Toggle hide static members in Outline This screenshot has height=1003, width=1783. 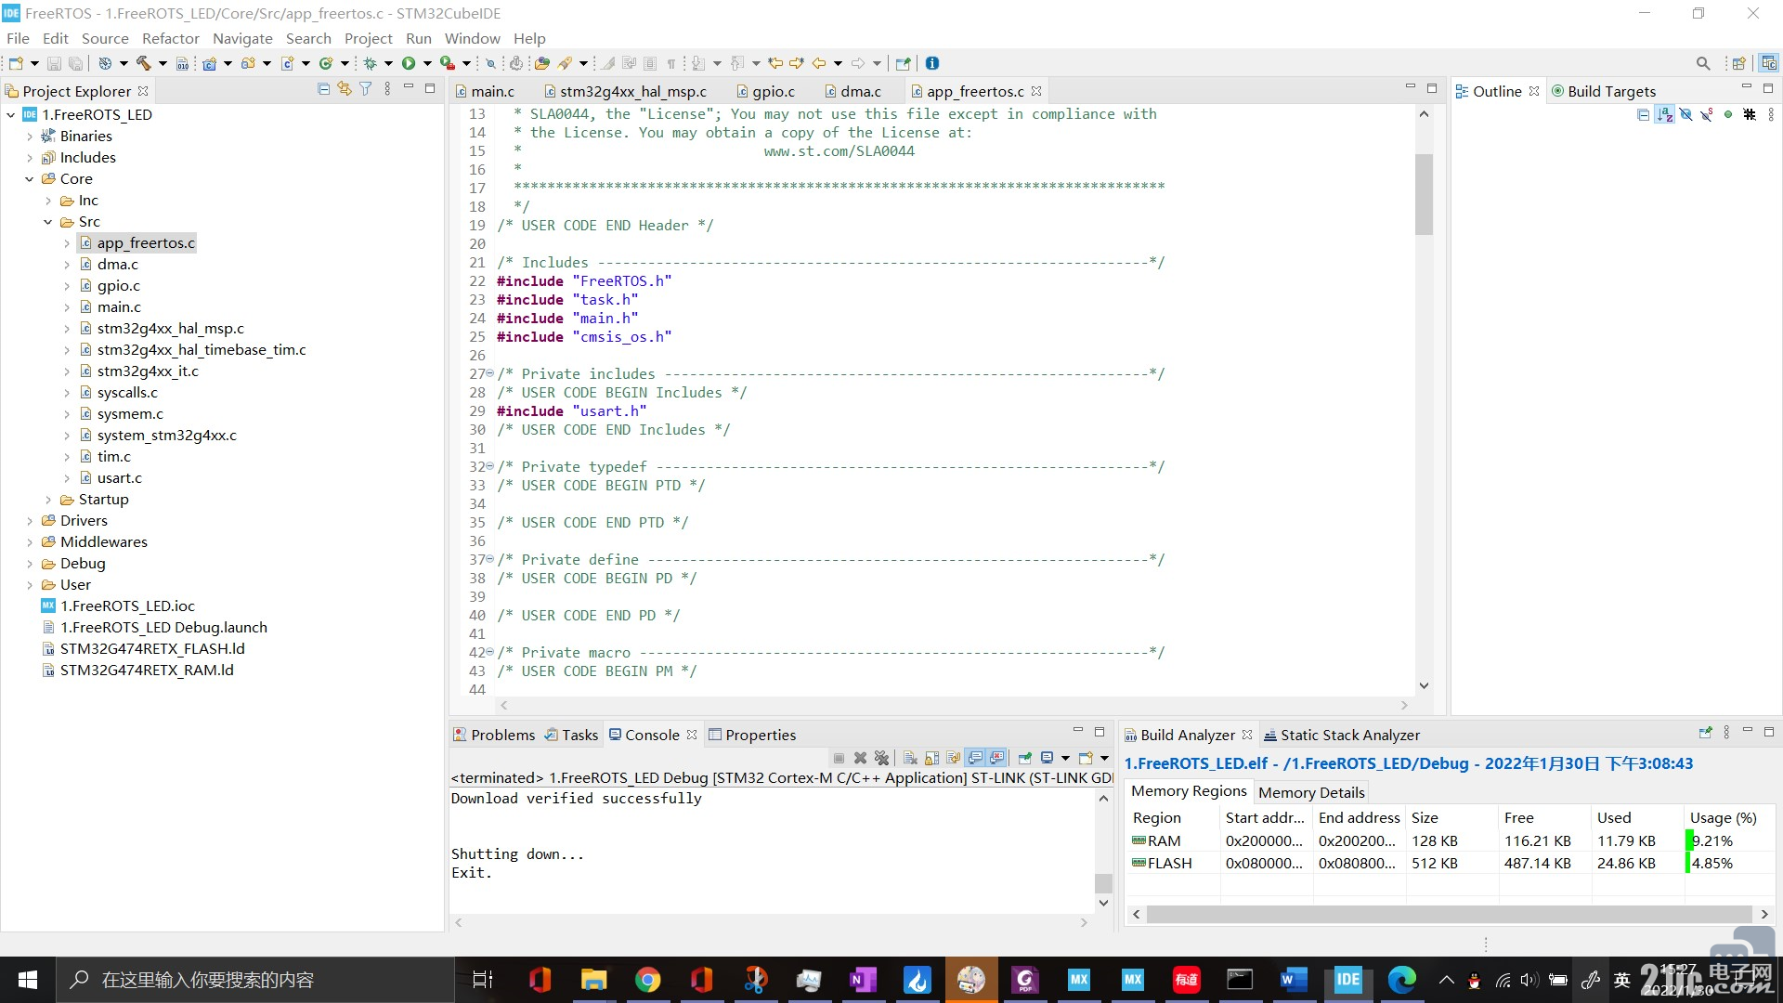1707,115
